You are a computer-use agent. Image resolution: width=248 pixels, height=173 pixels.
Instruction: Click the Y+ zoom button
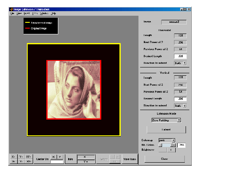click(21, 157)
